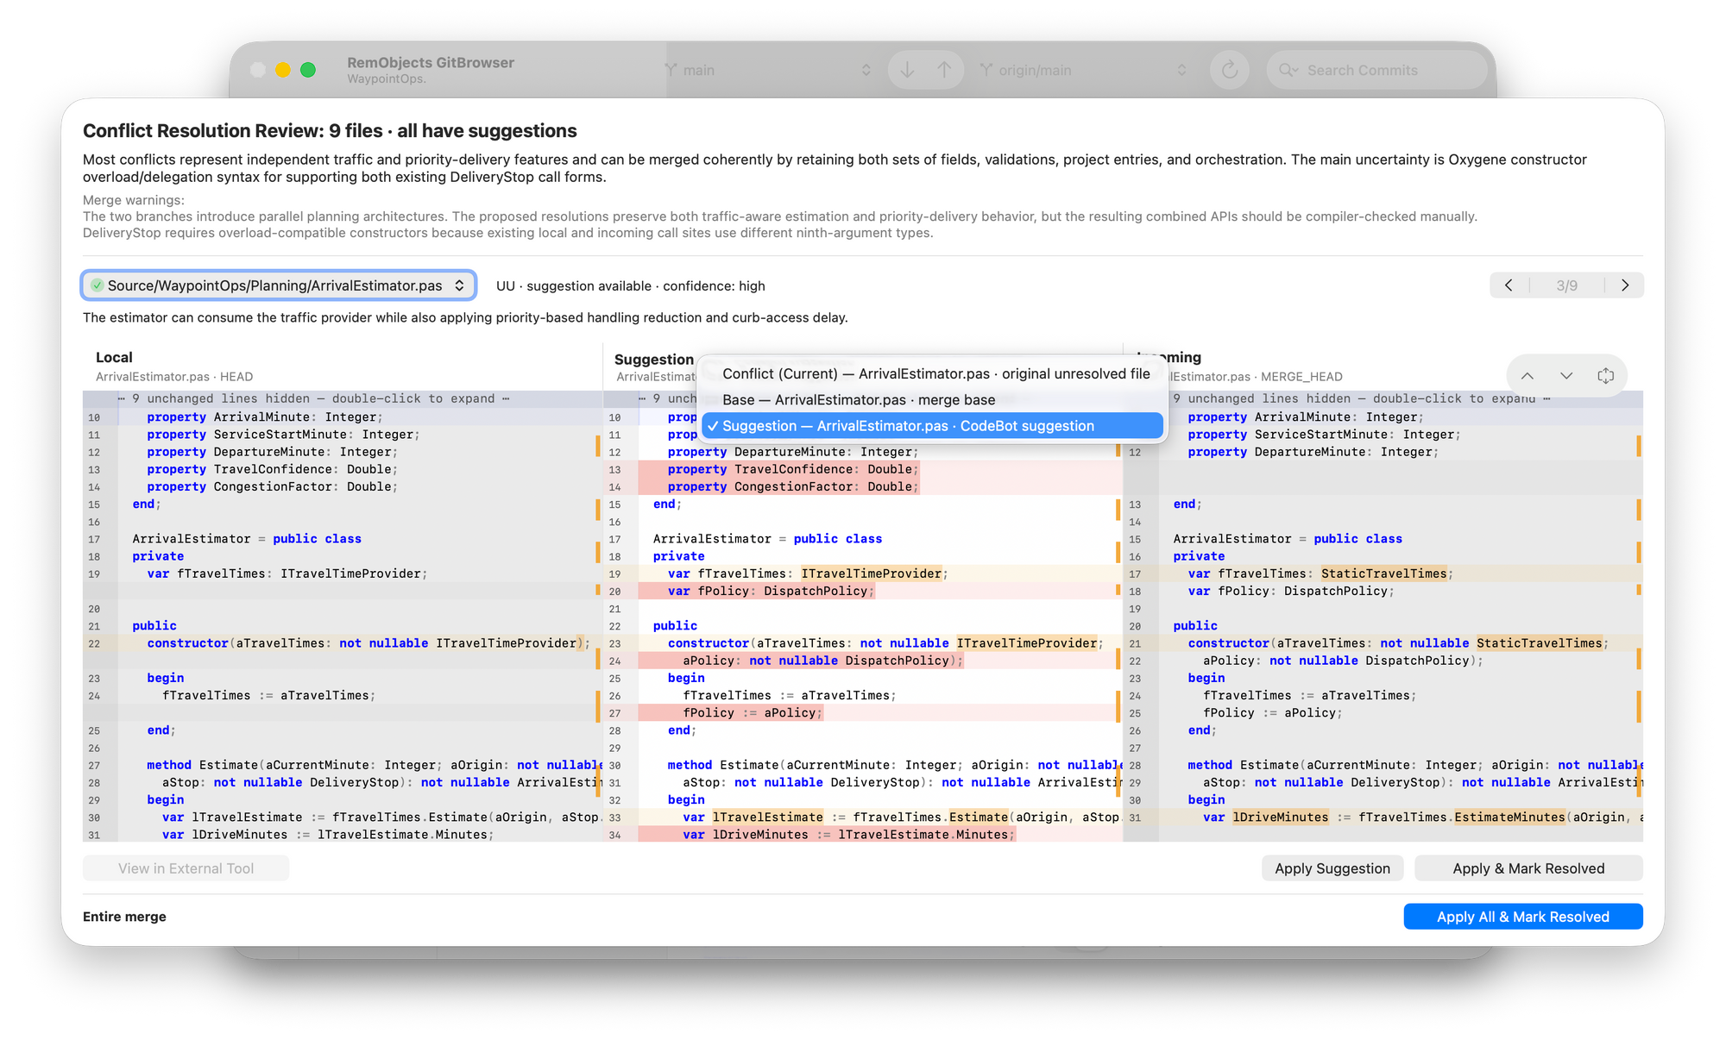Focus the Search Commits field
This screenshot has height=1040, width=1726.
1376,70
